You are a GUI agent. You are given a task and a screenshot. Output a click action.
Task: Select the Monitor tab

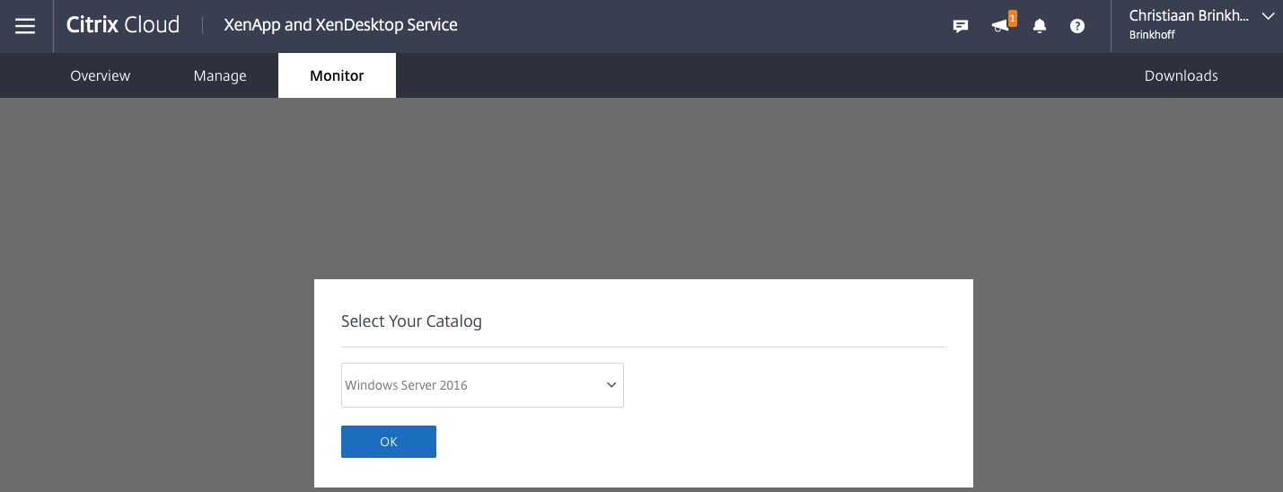point(337,75)
